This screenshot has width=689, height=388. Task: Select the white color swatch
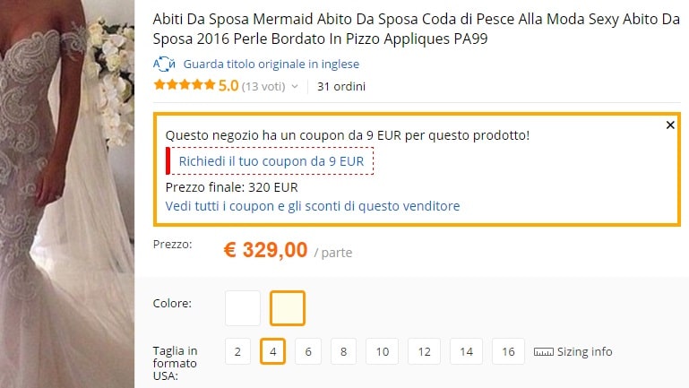tap(243, 308)
